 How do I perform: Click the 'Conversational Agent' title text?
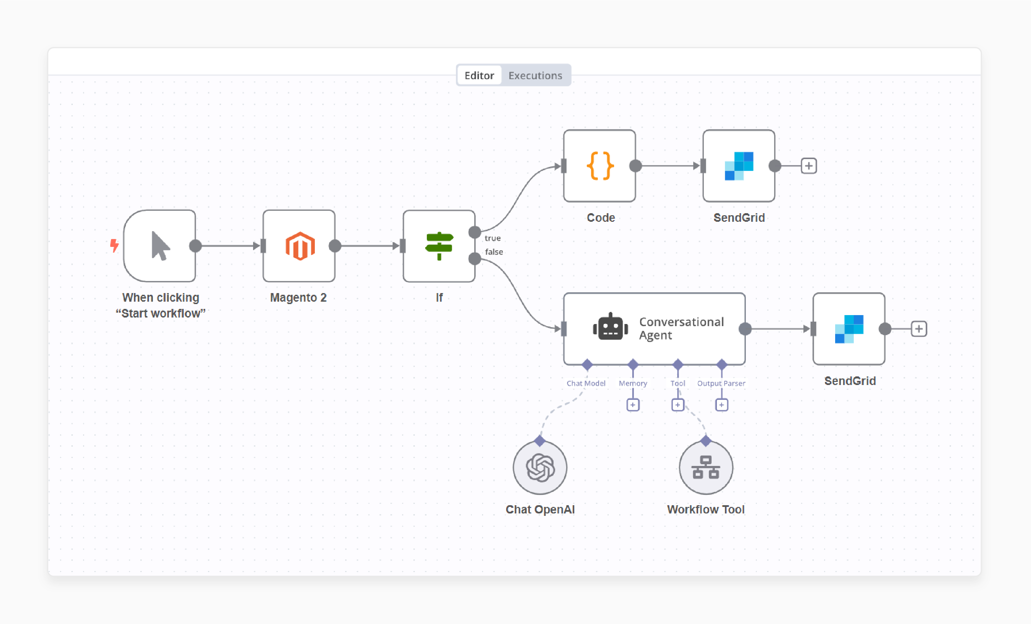[x=681, y=329]
